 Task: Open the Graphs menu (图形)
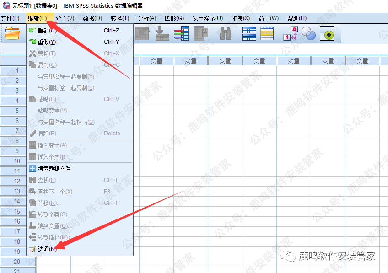click(174, 18)
